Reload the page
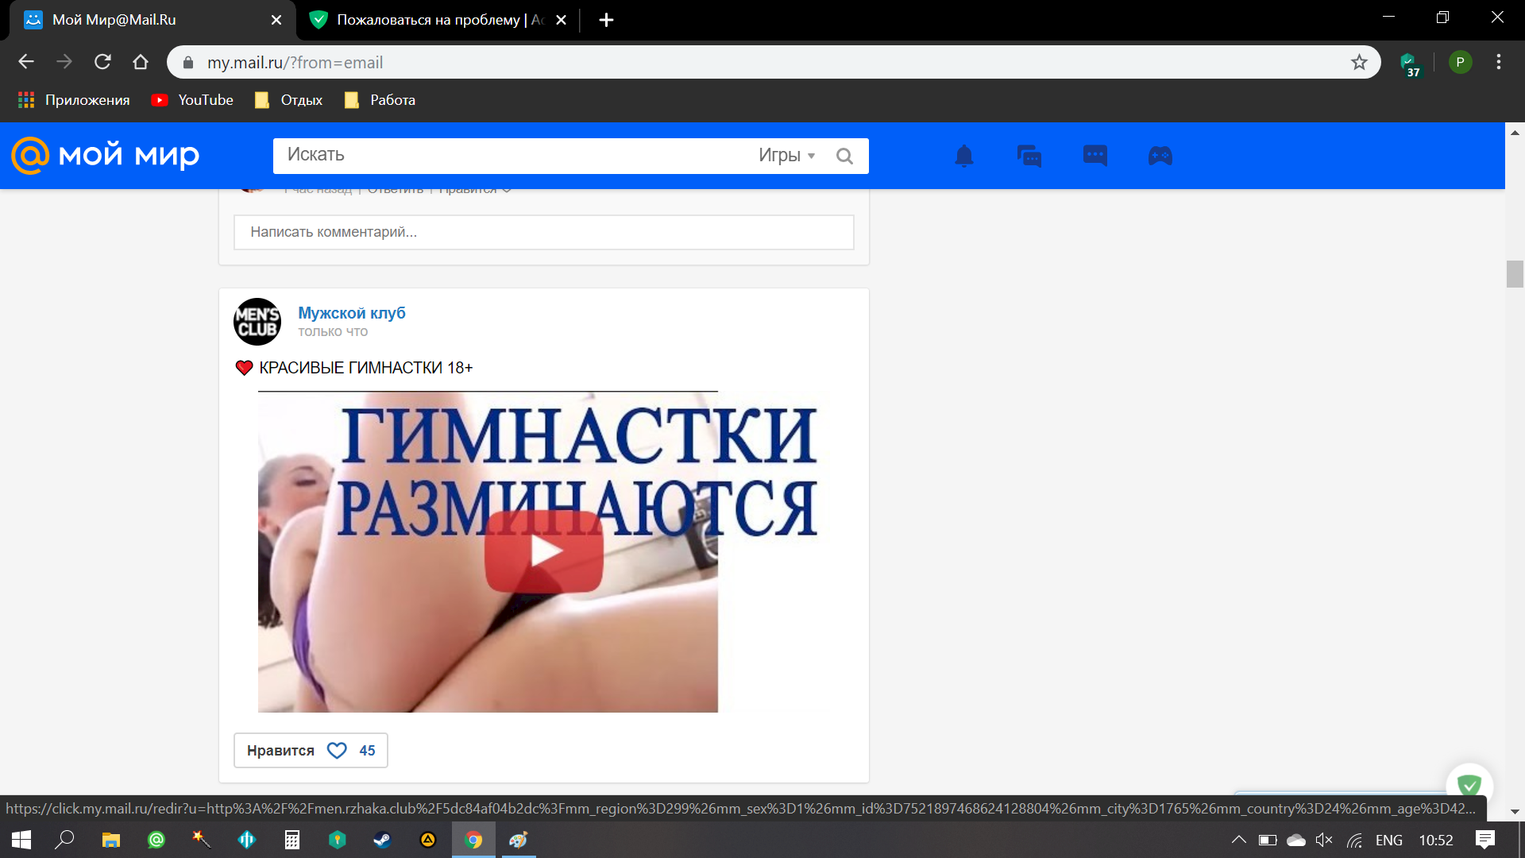The height and width of the screenshot is (858, 1525). [x=102, y=62]
